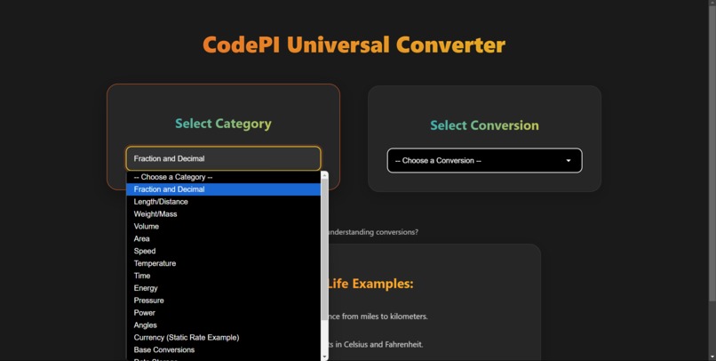Choose Weight/Mass category
The width and height of the screenshot is (716, 361).
tap(223, 214)
